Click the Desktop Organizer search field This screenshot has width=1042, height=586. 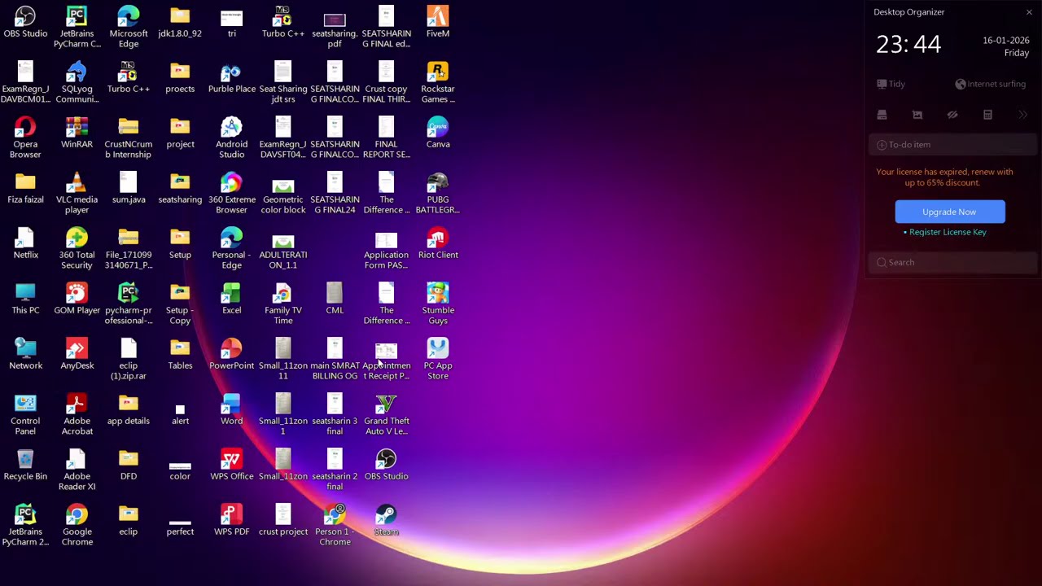952,262
